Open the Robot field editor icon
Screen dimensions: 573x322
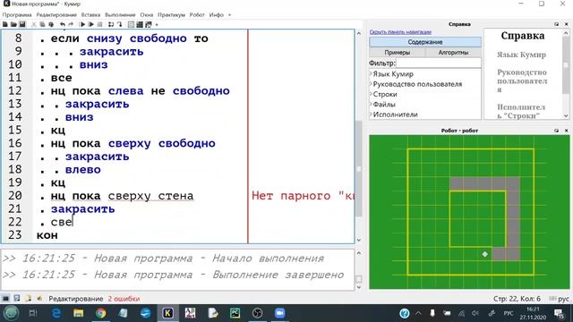(148, 24)
